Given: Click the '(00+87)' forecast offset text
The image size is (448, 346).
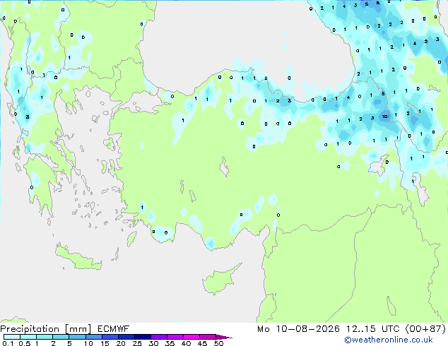Looking at the screenshot, I should pyautogui.click(x=425, y=329).
